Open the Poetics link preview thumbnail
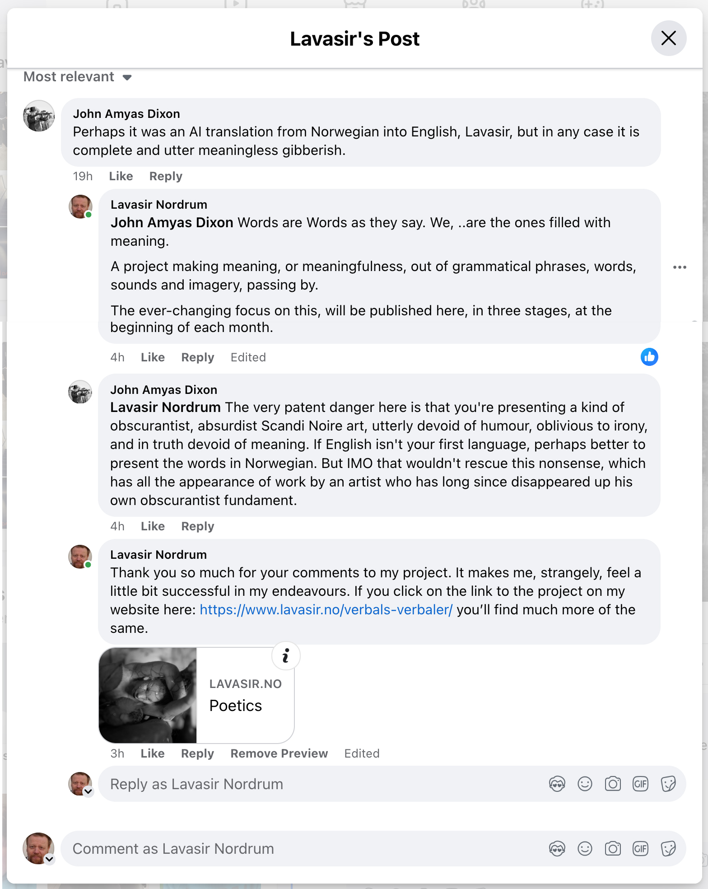 tap(148, 695)
